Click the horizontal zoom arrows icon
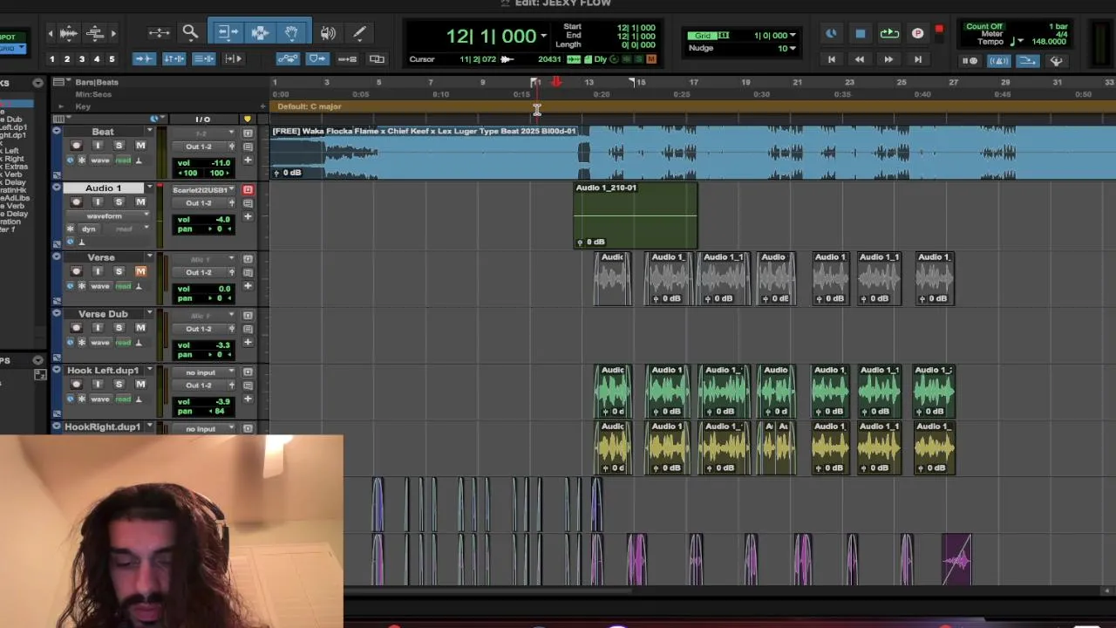Image resolution: width=1116 pixels, height=628 pixels. pyautogui.click(x=159, y=33)
